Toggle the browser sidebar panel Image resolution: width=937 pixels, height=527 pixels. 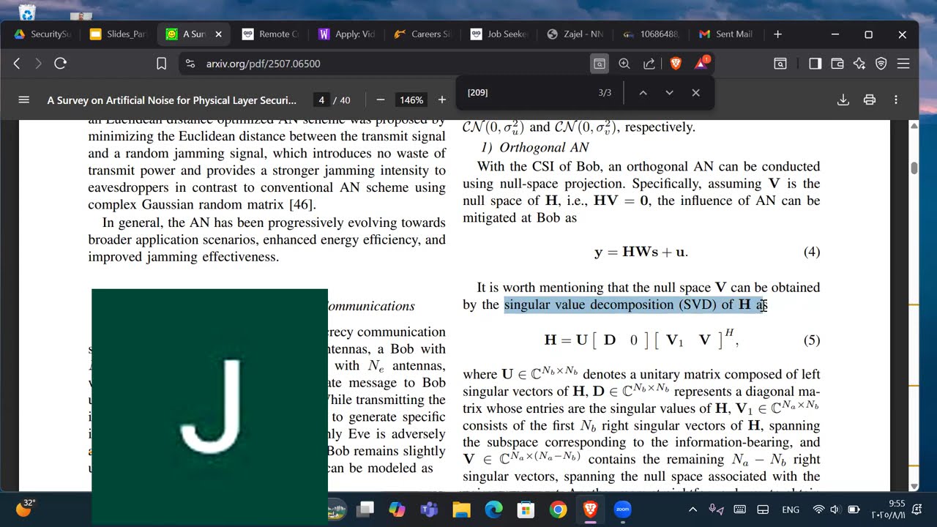pyautogui.click(x=815, y=64)
